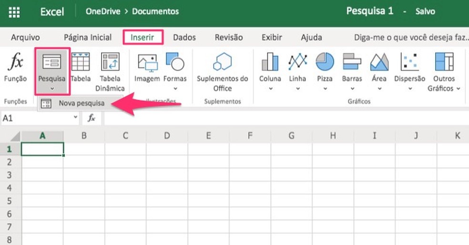Open the Ajuda tab

click(x=311, y=37)
